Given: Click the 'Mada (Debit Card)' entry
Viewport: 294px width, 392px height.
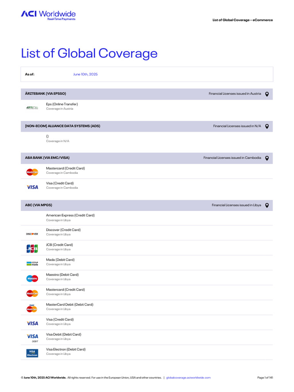Looking at the screenshot, I should click(60, 260).
